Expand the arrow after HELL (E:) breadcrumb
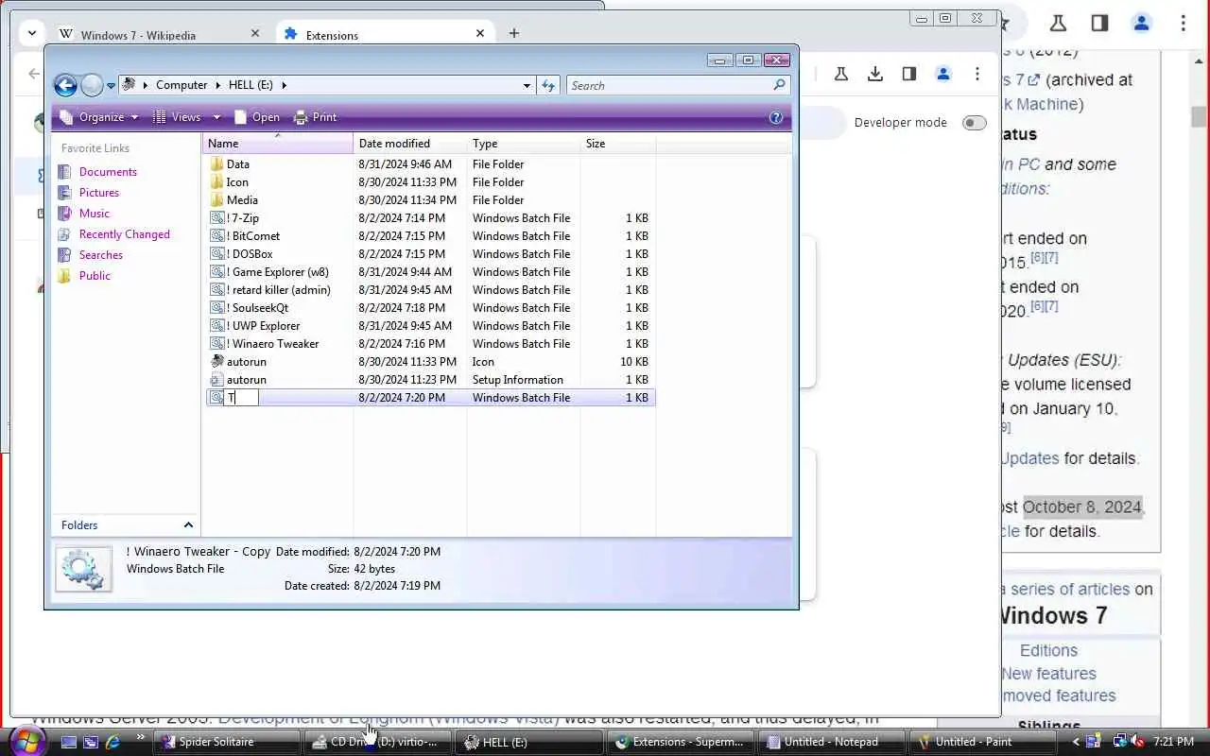This screenshot has height=756, width=1210. pos(284,85)
